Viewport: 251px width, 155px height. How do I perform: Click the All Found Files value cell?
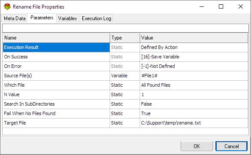pyautogui.click(x=194, y=85)
